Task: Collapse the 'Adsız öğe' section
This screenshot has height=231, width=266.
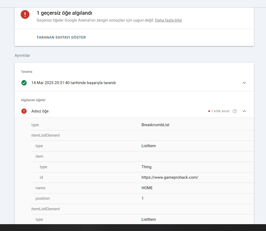Action: 244,111
